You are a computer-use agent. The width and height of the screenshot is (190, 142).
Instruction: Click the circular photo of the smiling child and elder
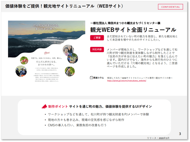tap(68, 50)
